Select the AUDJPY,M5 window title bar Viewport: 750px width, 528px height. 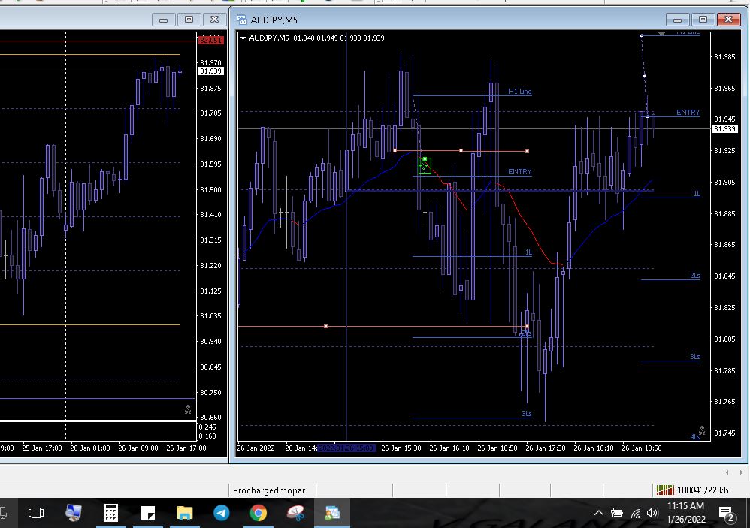pos(451,20)
